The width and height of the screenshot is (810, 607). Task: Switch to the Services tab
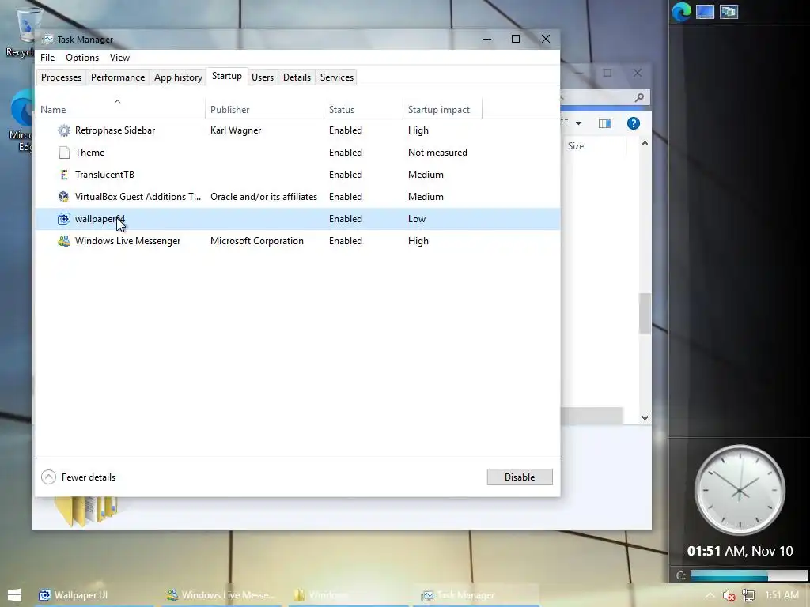(x=337, y=77)
